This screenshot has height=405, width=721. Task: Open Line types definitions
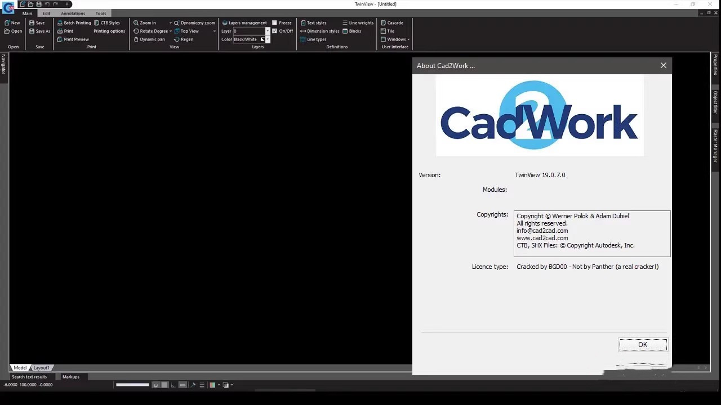pos(314,39)
